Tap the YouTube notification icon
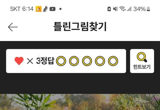Screen dimensions: 160x110 [52, 9]
